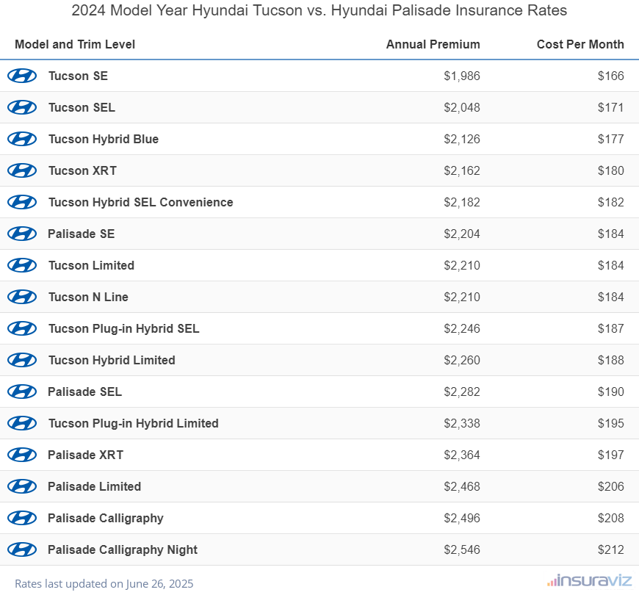The width and height of the screenshot is (639, 595).
Task: Select the 'Tucson N Line' trim name
Action: [x=88, y=297]
